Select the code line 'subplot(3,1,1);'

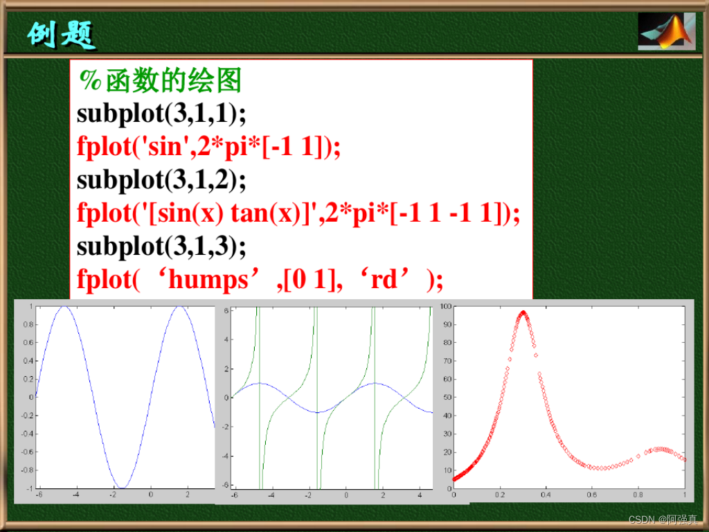tap(161, 114)
